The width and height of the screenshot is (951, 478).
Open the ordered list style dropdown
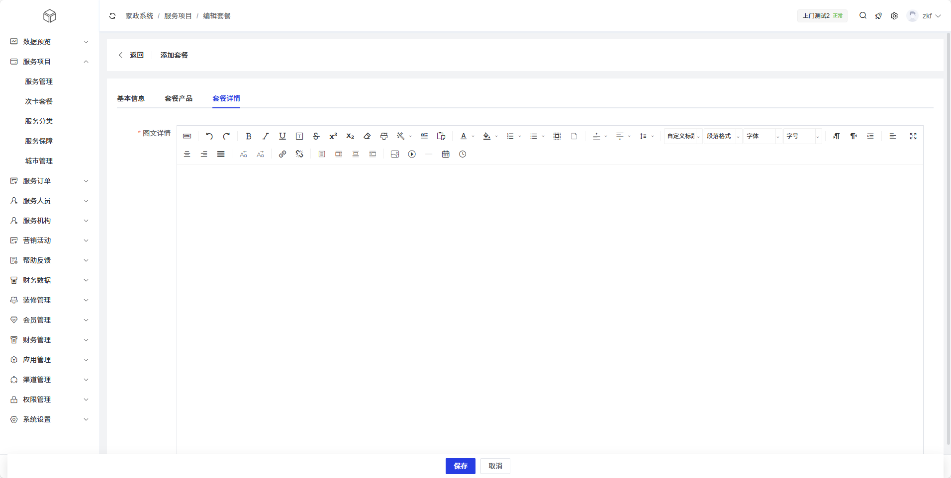520,136
